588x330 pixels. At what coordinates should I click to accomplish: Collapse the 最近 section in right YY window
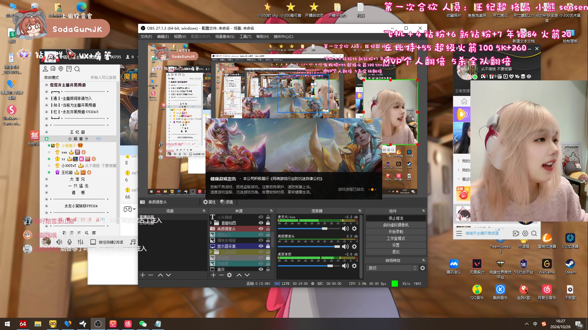coord(458,179)
